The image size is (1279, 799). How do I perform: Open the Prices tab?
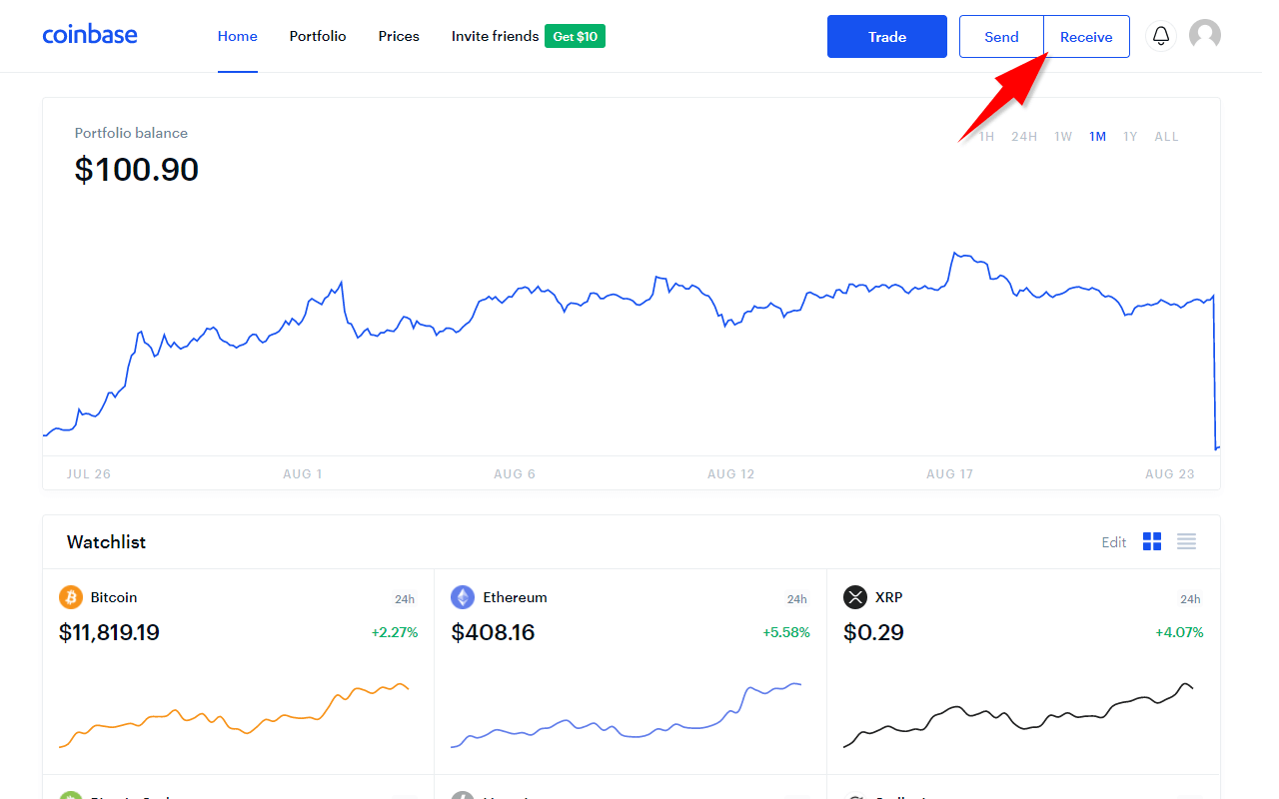399,36
